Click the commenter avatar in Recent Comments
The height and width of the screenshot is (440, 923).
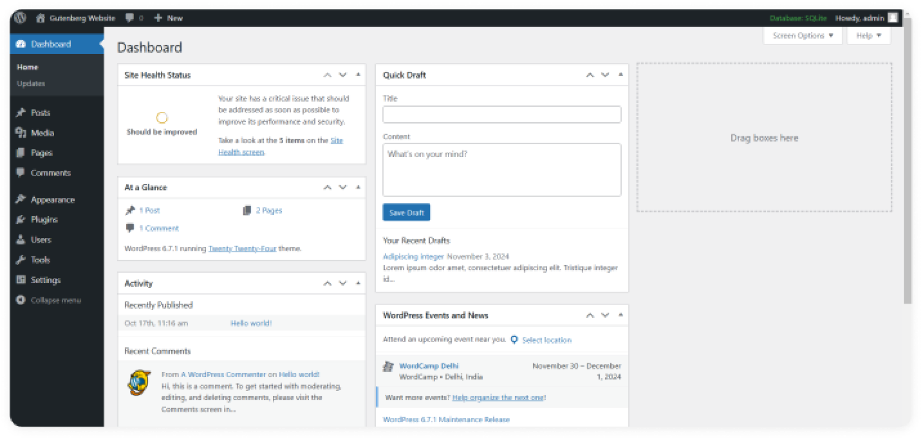(x=139, y=383)
